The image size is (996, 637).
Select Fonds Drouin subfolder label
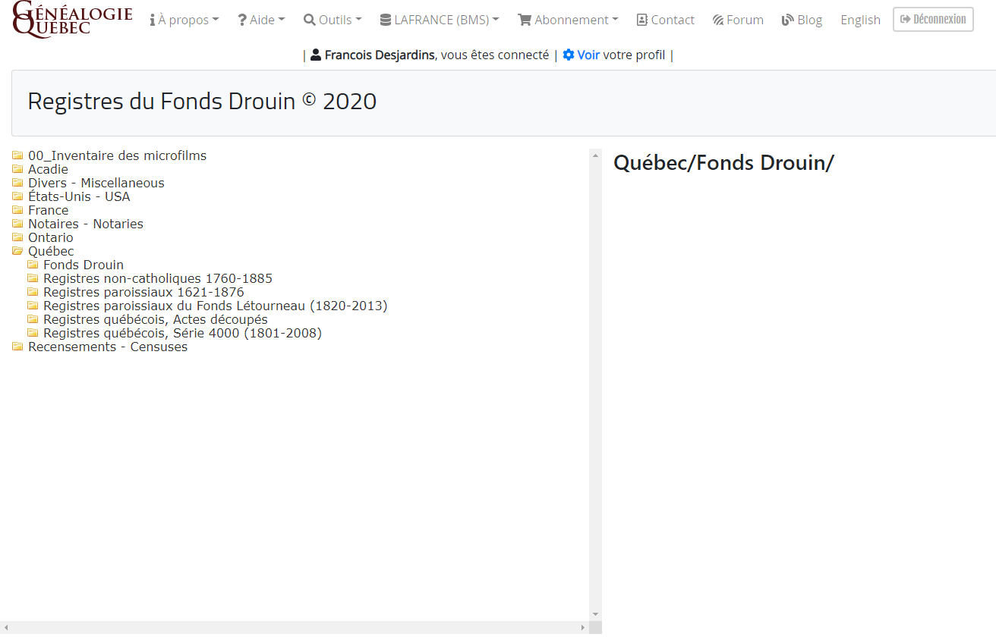tap(84, 265)
